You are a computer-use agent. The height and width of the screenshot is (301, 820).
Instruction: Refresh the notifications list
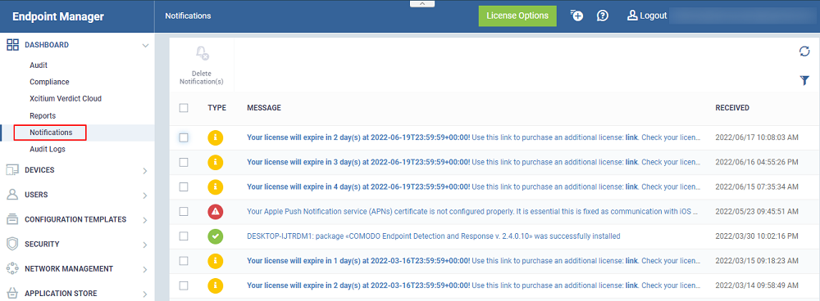[804, 52]
